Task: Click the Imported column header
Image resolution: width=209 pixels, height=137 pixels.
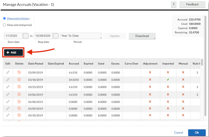Action: click(168, 64)
